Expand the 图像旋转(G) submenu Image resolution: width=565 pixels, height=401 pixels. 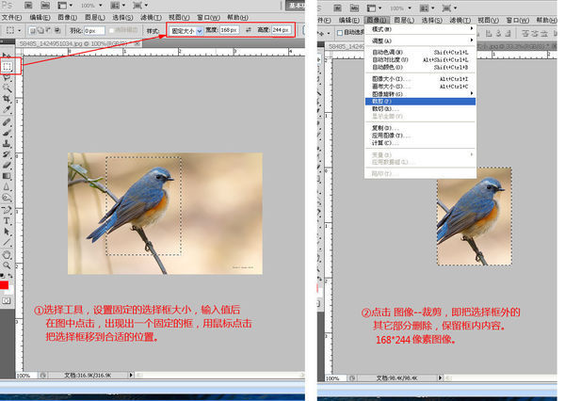(421, 94)
